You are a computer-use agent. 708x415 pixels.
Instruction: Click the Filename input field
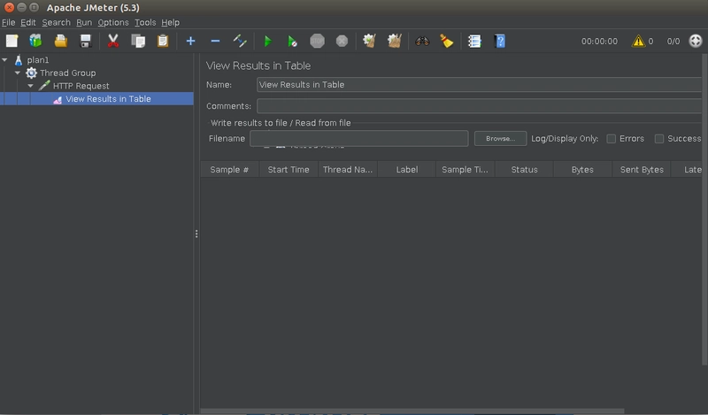[359, 139]
